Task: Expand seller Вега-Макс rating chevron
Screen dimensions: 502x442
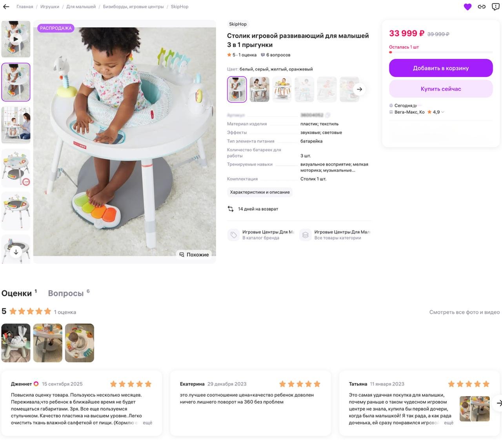Action: point(443,112)
